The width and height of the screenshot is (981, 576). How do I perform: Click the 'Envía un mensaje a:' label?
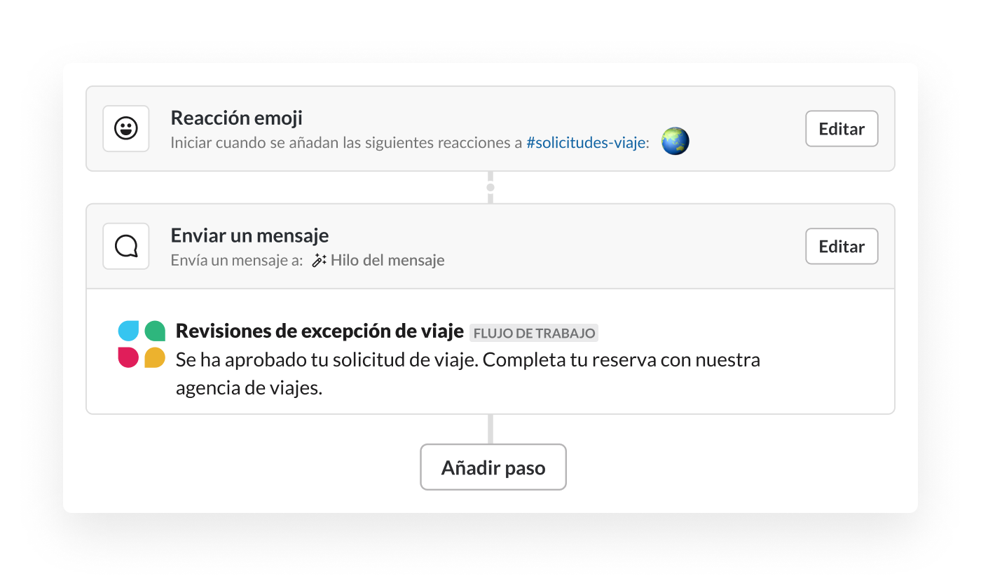coord(237,261)
